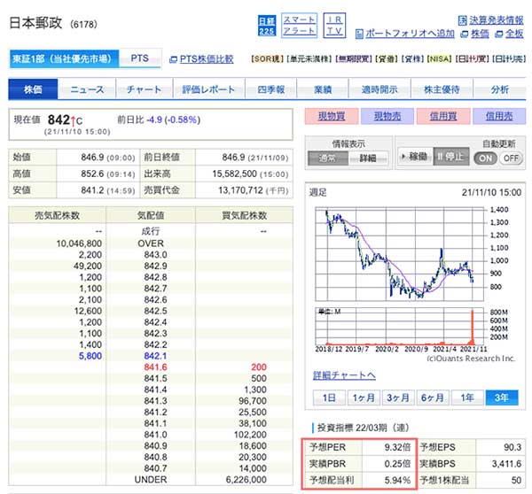Click the 株価 window icon
The height and width of the screenshot is (494, 532).
pos(463,34)
